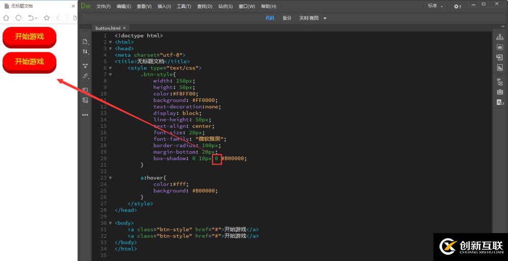Viewport: 508px width, 261px height.
Task: Open the CC Libraries folder panel icon
Action: (500, 47)
